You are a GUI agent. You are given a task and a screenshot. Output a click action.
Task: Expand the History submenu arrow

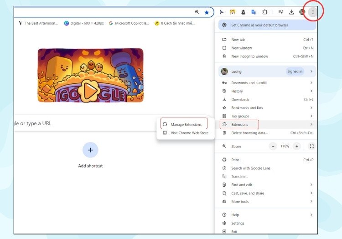pyautogui.click(x=311, y=91)
